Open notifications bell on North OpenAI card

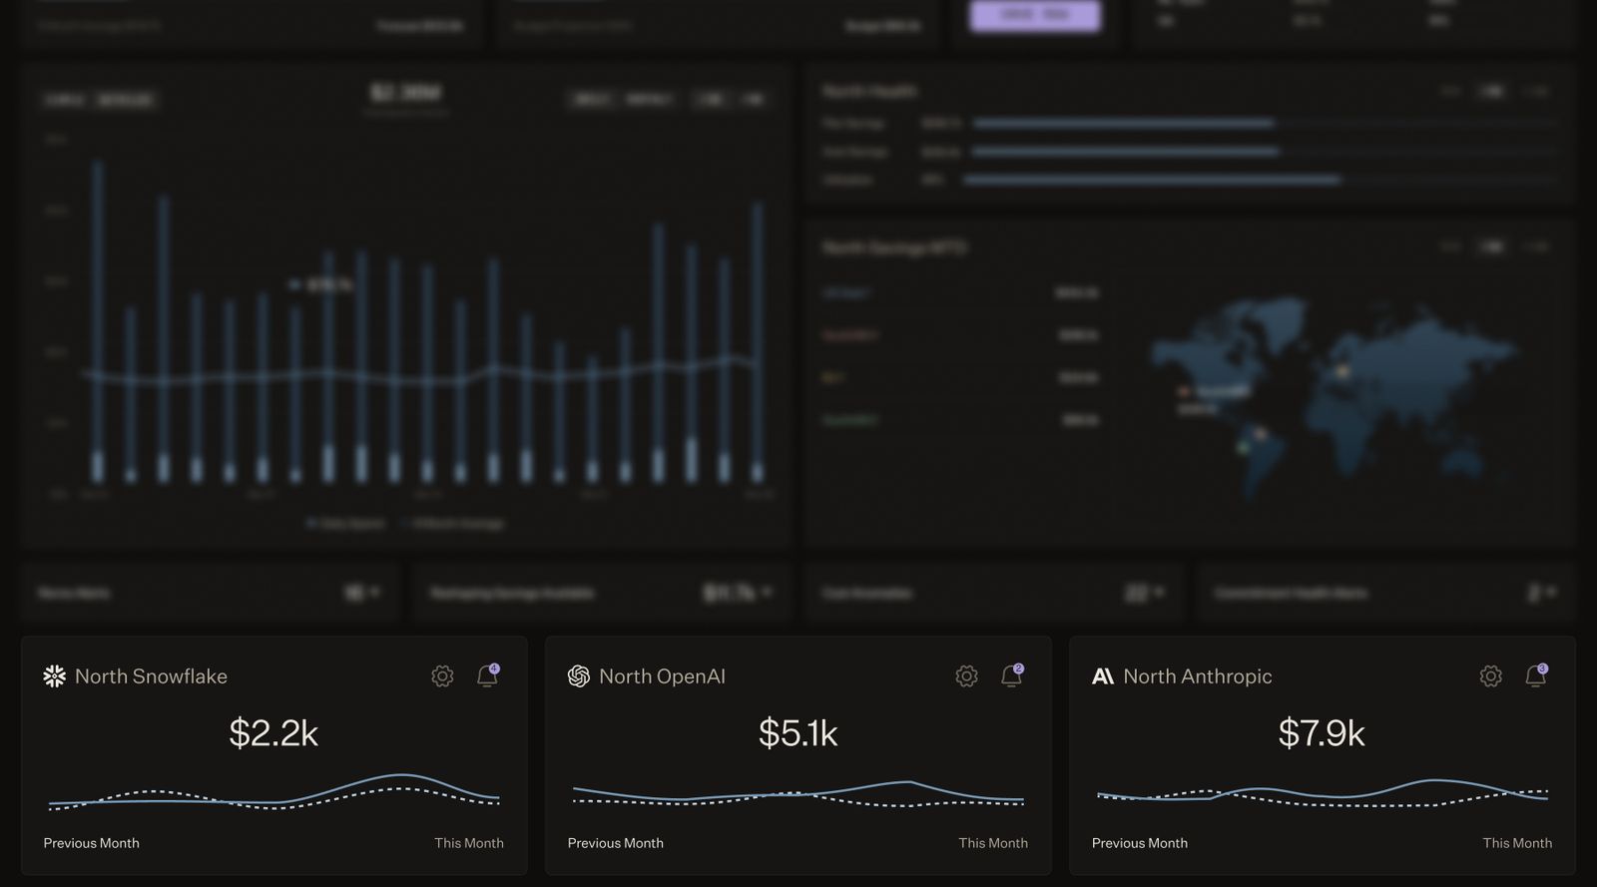pyautogui.click(x=1011, y=675)
